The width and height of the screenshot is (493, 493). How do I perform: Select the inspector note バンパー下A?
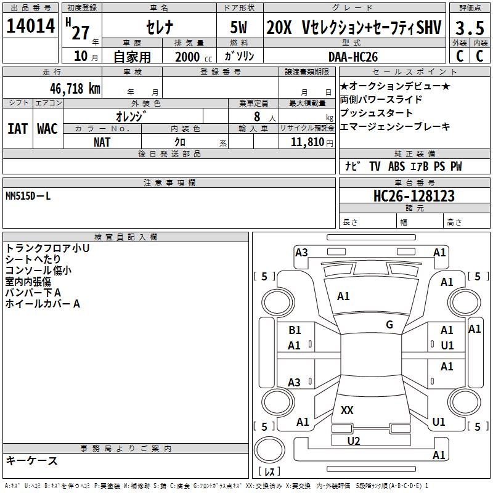pos(33,293)
